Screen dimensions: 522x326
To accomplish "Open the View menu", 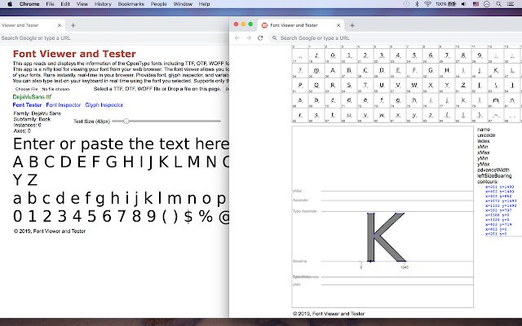I will [82, 4].
